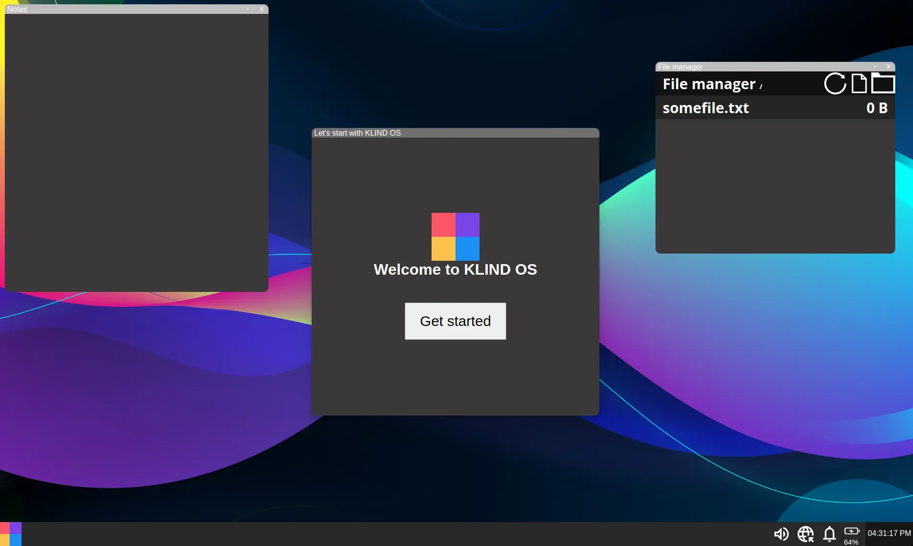Image resolution: width=913 pixels, height=546 pixels.
Task: Open the KLIND start menu in the taskbar
Action: click(x=11, y=534)
